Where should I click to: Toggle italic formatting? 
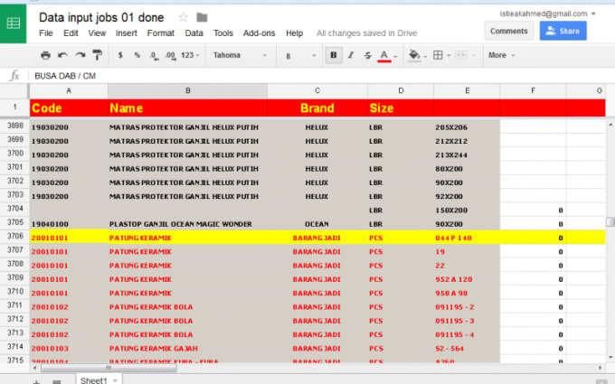(351, 55)
